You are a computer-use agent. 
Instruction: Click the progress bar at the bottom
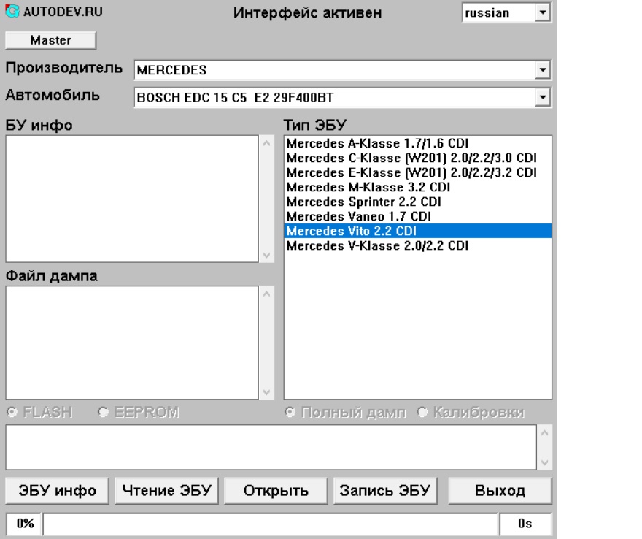click(270, 524)
